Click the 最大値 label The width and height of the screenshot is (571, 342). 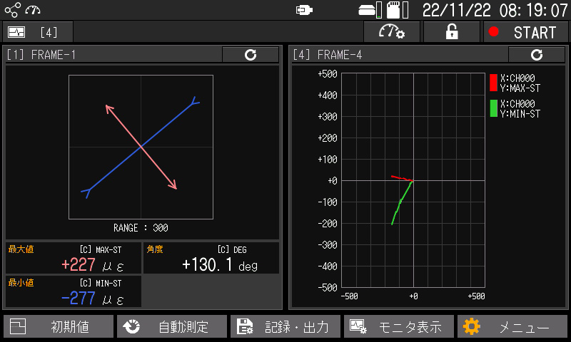pos(21,249)
